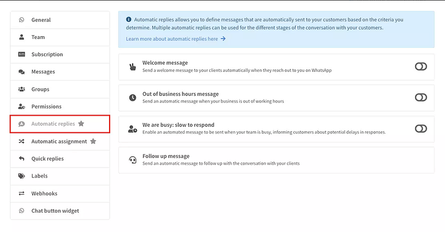Screen dimensions: 445x232
Task: Click the WhatsApp icon beside General
Action: [22, 20]
